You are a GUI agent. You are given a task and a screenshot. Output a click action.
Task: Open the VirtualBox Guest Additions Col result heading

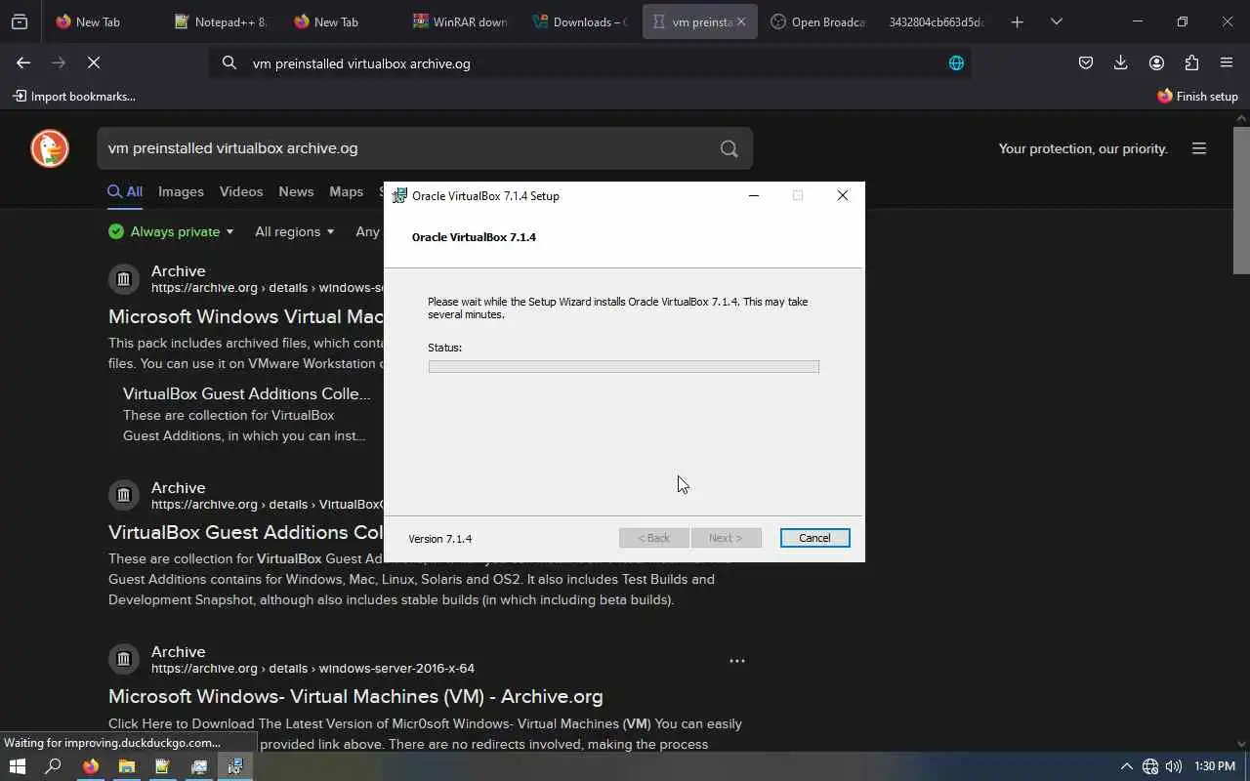pyautogui.click(x=246, y=532)
